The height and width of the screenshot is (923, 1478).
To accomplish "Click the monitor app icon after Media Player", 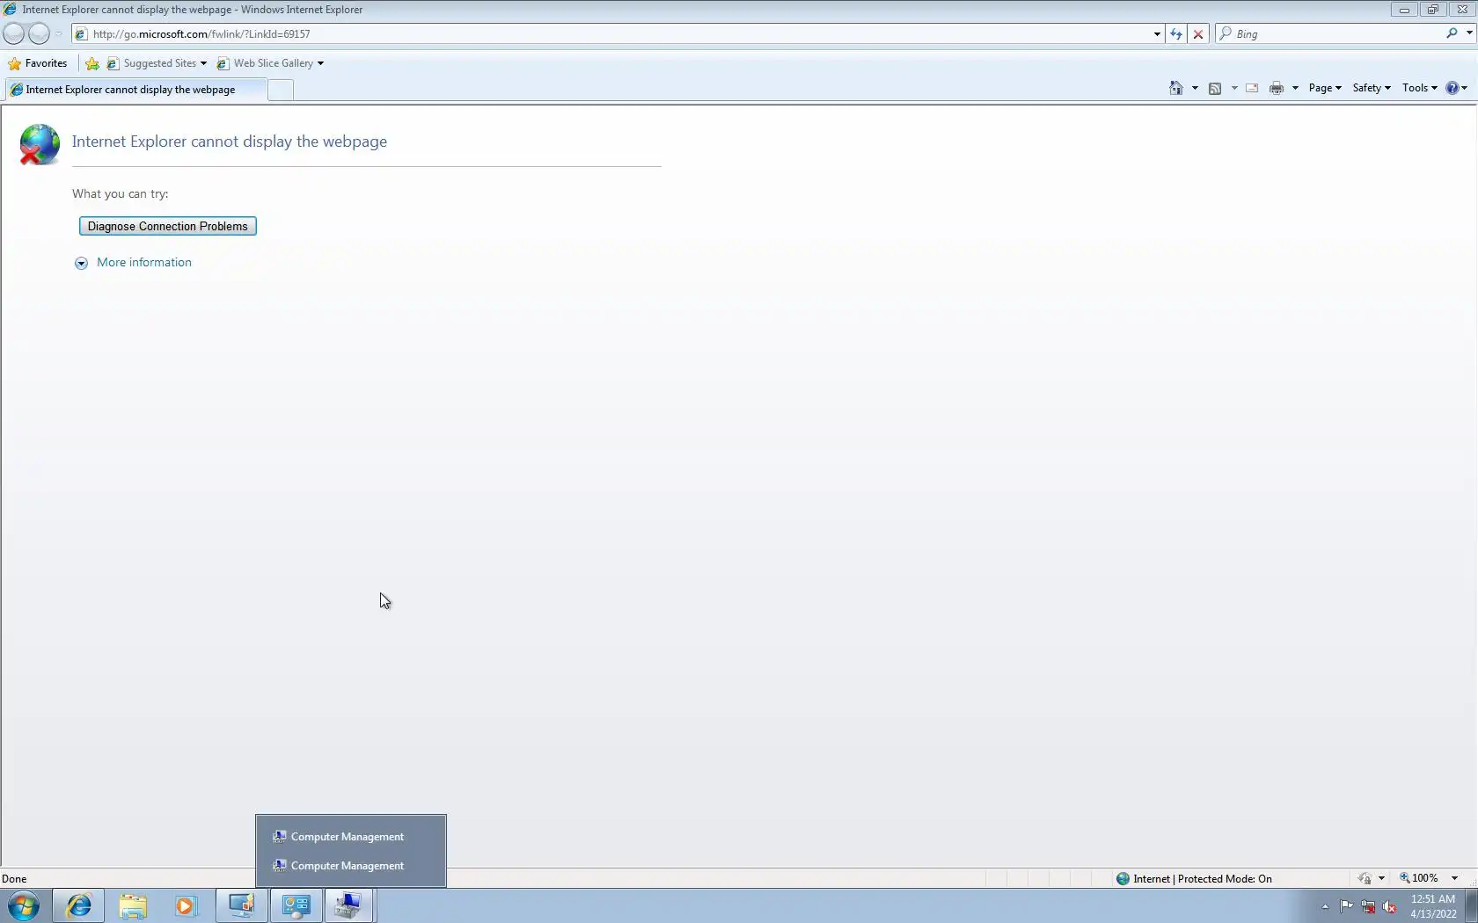I will [242, 905].
